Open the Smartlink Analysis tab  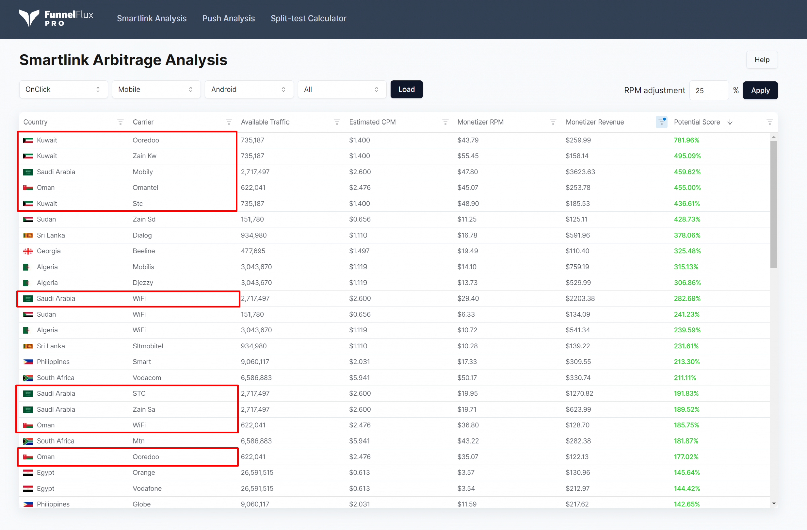[152, 18]
